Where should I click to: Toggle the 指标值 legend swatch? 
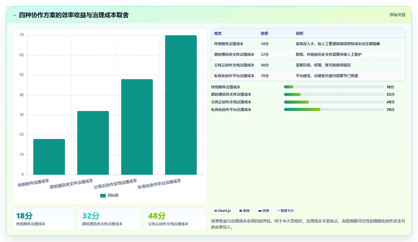click(x=103, y=195)
